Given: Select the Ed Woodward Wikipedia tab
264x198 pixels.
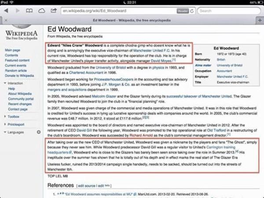Looking at the screenshot, I should click(132, 20).
